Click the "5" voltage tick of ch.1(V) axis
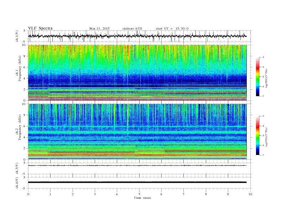This screenshot has height=218, width=282. pos(25,31)
